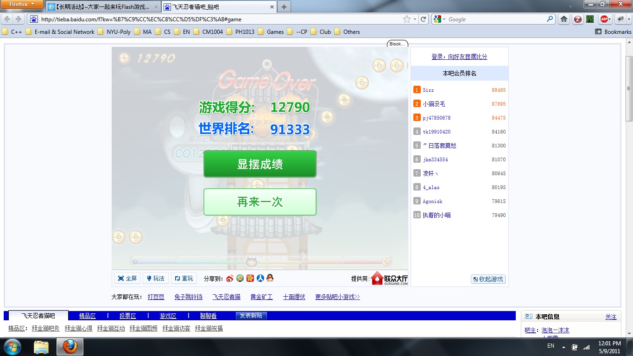Select the 精品区 tab
Screen dimensions: 633x356
click(x=87, y=316)
